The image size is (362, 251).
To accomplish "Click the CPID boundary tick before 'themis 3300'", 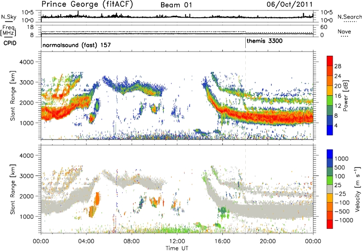I will tap(245, 43).
